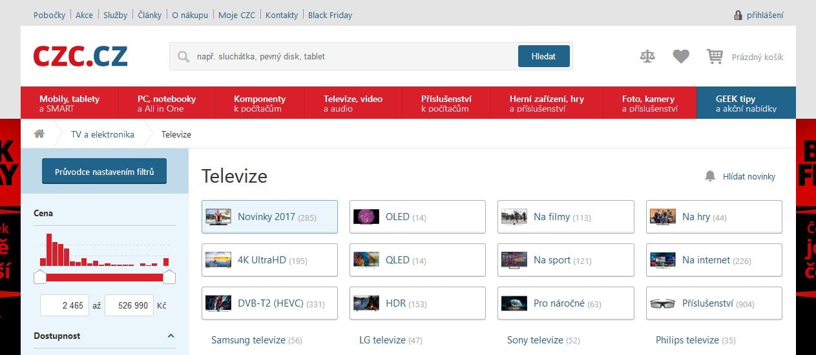816x355 pixels.
Task: Open Foto, kamery menu
Action: (650, 103)
